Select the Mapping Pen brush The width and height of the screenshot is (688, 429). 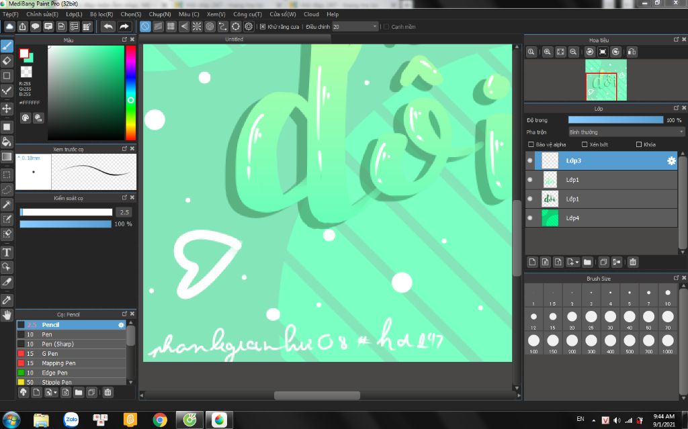point(71,363)
